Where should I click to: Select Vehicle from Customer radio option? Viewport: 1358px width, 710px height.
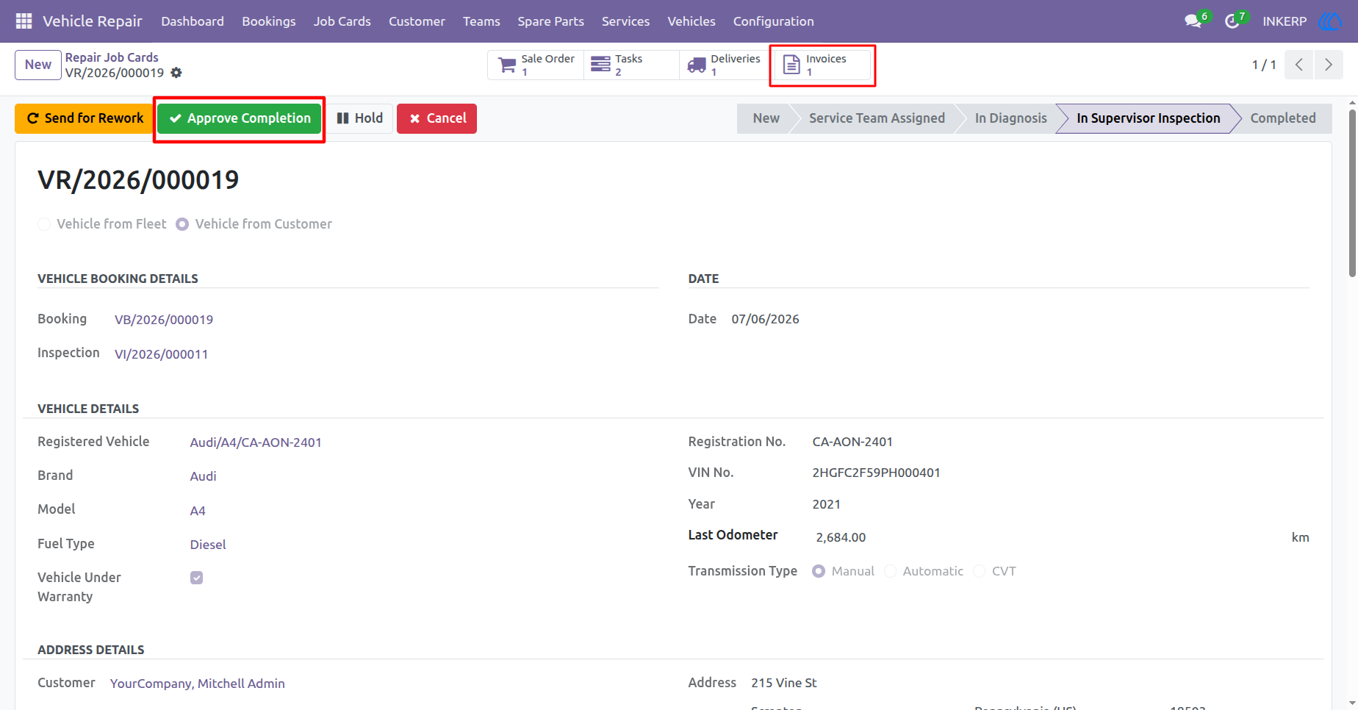[x=182, y=224]
